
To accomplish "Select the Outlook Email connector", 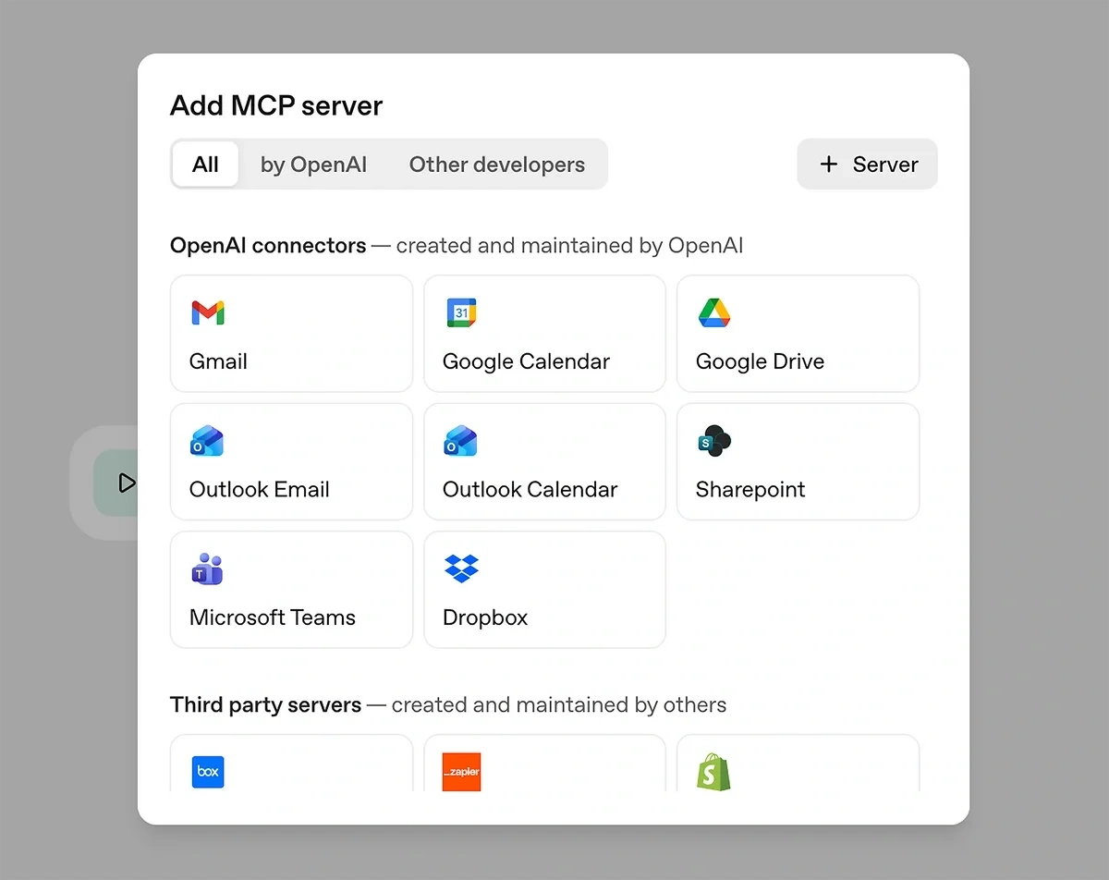I will click(x=290, y=460).
